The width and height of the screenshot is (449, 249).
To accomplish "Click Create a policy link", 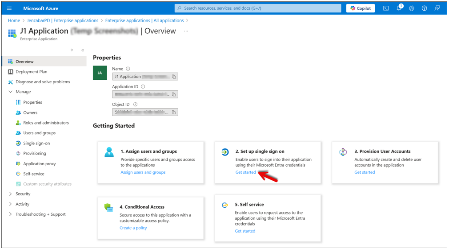I will tap(133, 228).
